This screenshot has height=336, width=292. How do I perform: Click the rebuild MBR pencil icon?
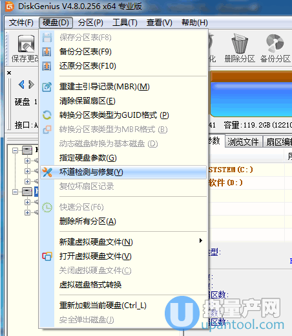point(47,87)
